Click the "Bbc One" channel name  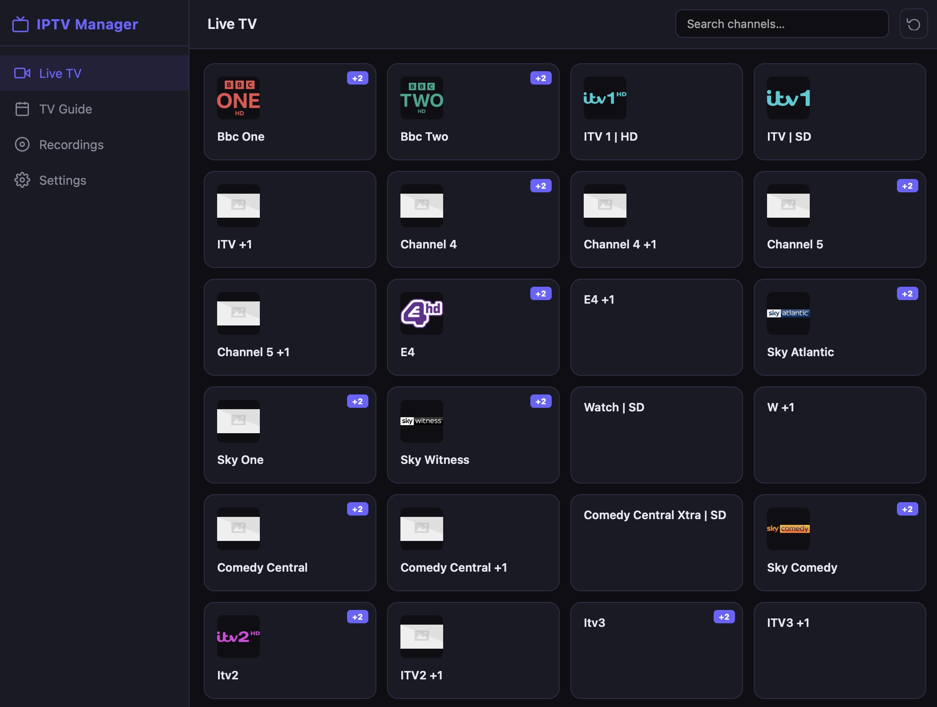(241, 137)
